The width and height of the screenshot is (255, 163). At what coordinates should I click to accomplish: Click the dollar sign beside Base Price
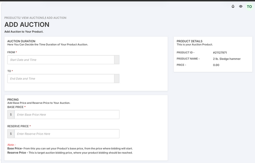[x=11, y=114]
